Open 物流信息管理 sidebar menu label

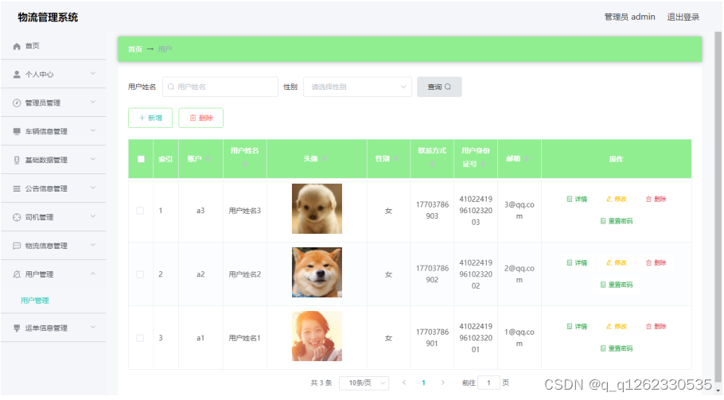point(46,246)
